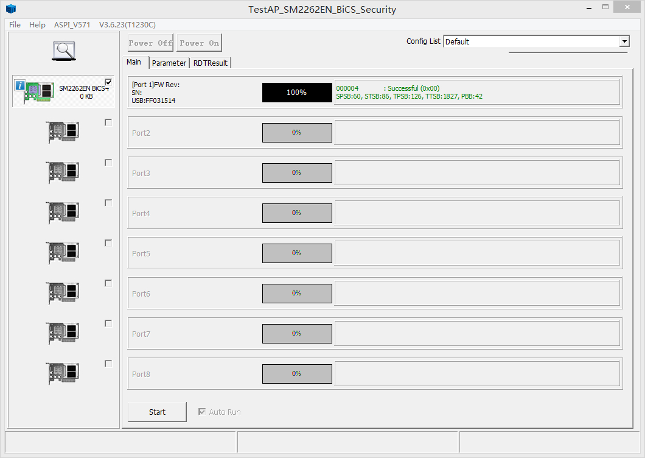Screen dimensions: 645x458
Task: Enable the checkbox for port 2 device
Action: point(108,122)
